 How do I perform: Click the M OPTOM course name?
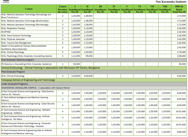tap(6, 32)
